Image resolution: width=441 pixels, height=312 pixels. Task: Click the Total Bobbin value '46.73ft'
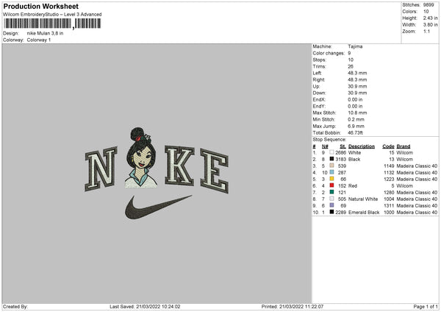click(x=356, y=132)
